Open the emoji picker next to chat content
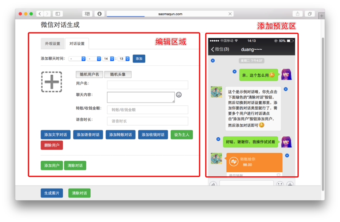 (179, 95)
